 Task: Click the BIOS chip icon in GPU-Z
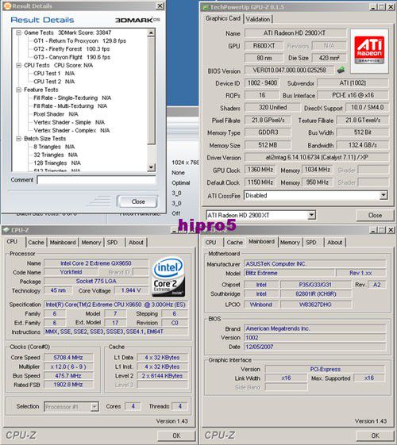341,70
